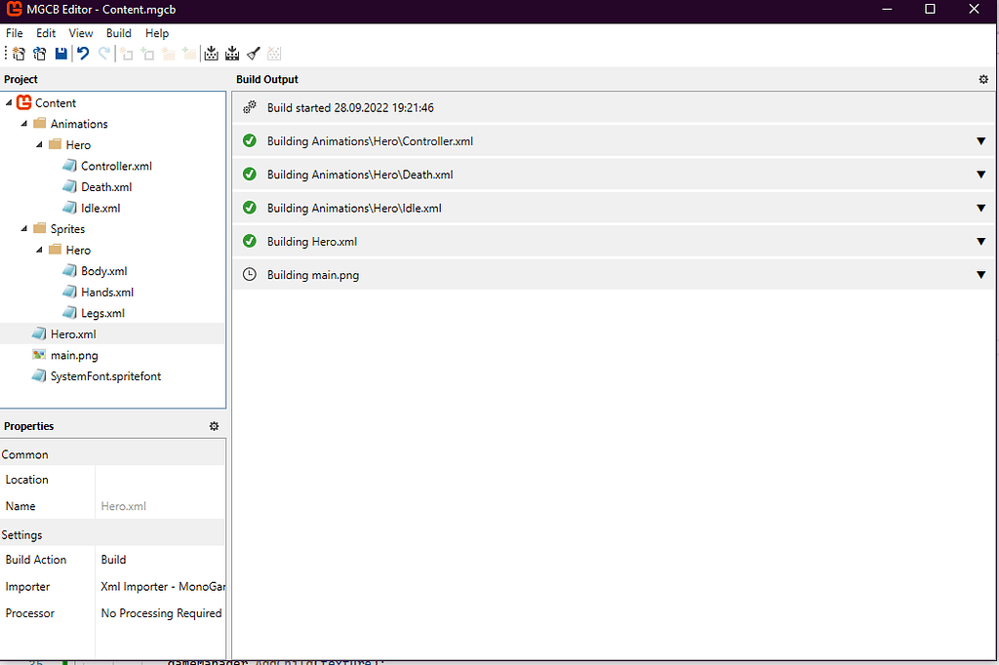Select main.png in the Content tree
The width and height of the screenshot is (999, 665).
point(77,355)
